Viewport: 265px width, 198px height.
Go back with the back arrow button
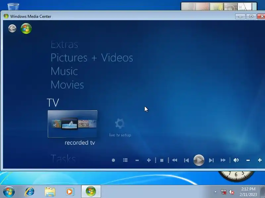(x=12, y=28)
